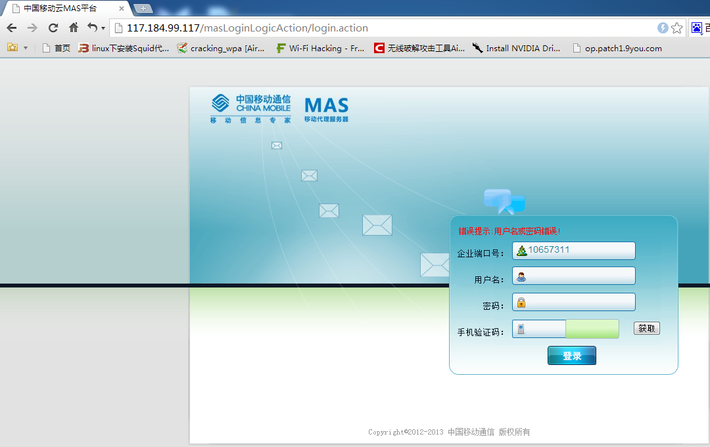The width and height of the screenshot is (710, 447).
Task: Click the 用户名 label
Action: click(489, 280)
